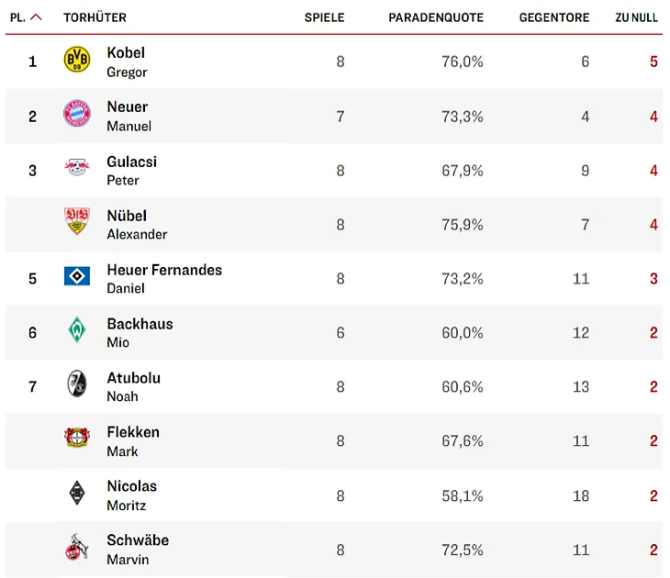Open Manuel Neuer's player link
The height and width of the screenshot is (578, 670).
[x=128, y=116]
